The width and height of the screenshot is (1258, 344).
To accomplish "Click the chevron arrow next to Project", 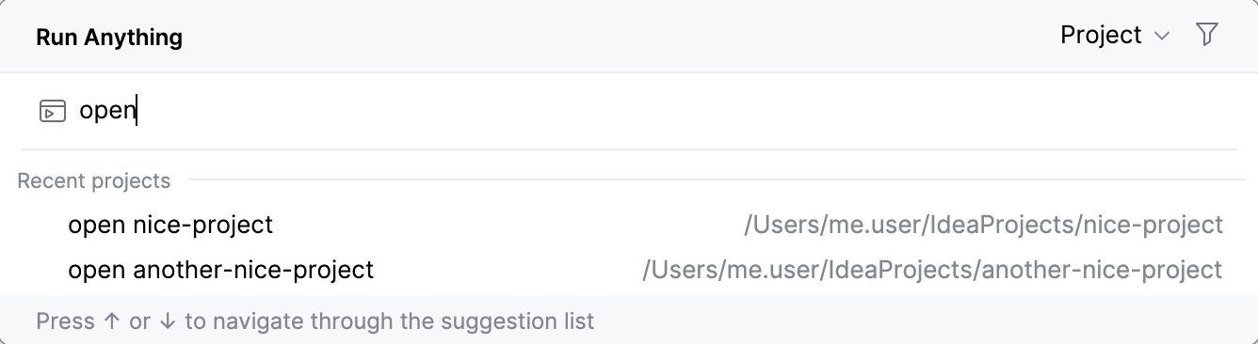I will (1162, 37).
